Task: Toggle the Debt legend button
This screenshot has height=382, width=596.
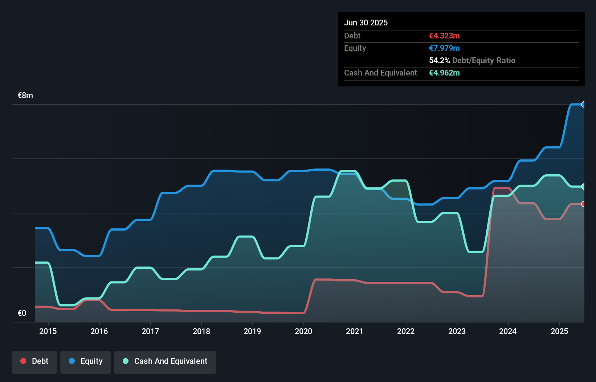Action: (34, 362)
